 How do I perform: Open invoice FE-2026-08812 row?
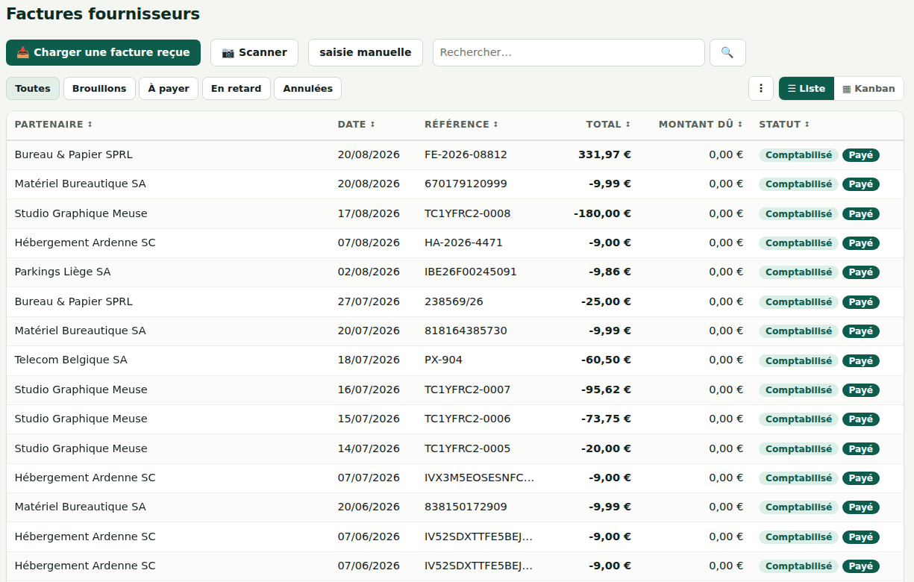point(455,155)
